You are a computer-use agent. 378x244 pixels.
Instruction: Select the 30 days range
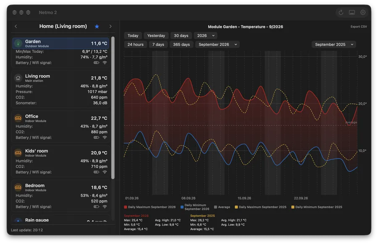(181, 36)
